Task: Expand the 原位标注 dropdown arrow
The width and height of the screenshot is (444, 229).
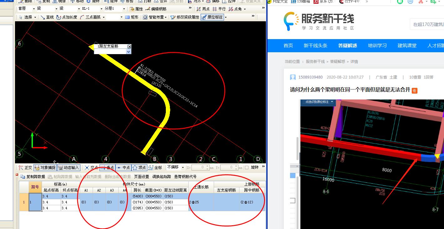Action: tap(225, 18)
